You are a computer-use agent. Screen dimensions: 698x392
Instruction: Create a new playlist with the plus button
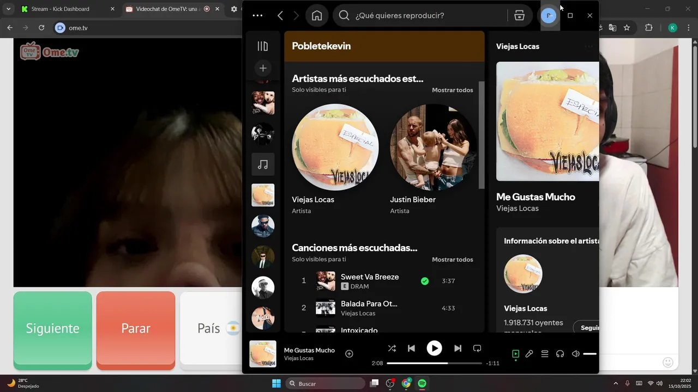coord(263,68)
